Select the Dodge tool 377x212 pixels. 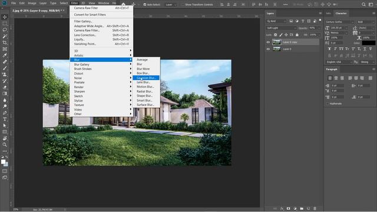[5, 106]
